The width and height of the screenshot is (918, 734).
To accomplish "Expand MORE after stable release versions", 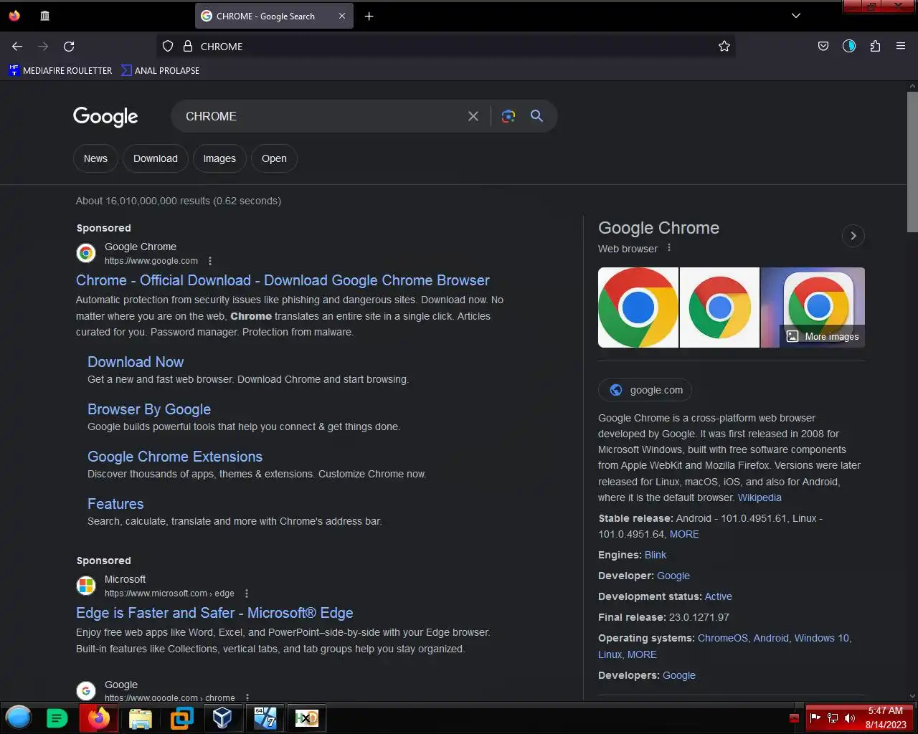I will pos(684,534).
